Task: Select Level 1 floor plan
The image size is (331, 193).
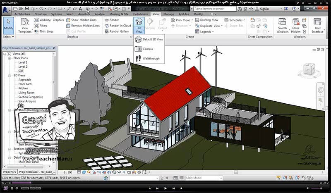Action: [23, 62]
